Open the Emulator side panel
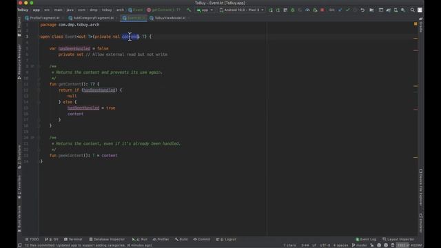Image resolution: width=441 pixels, height=248 pixels. tap(421, 223)
